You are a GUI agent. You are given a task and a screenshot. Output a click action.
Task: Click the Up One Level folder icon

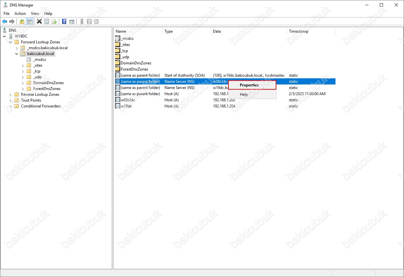(22, 22)
